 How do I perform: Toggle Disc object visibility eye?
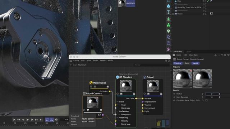pyautogui.click(x=176, y=1)
